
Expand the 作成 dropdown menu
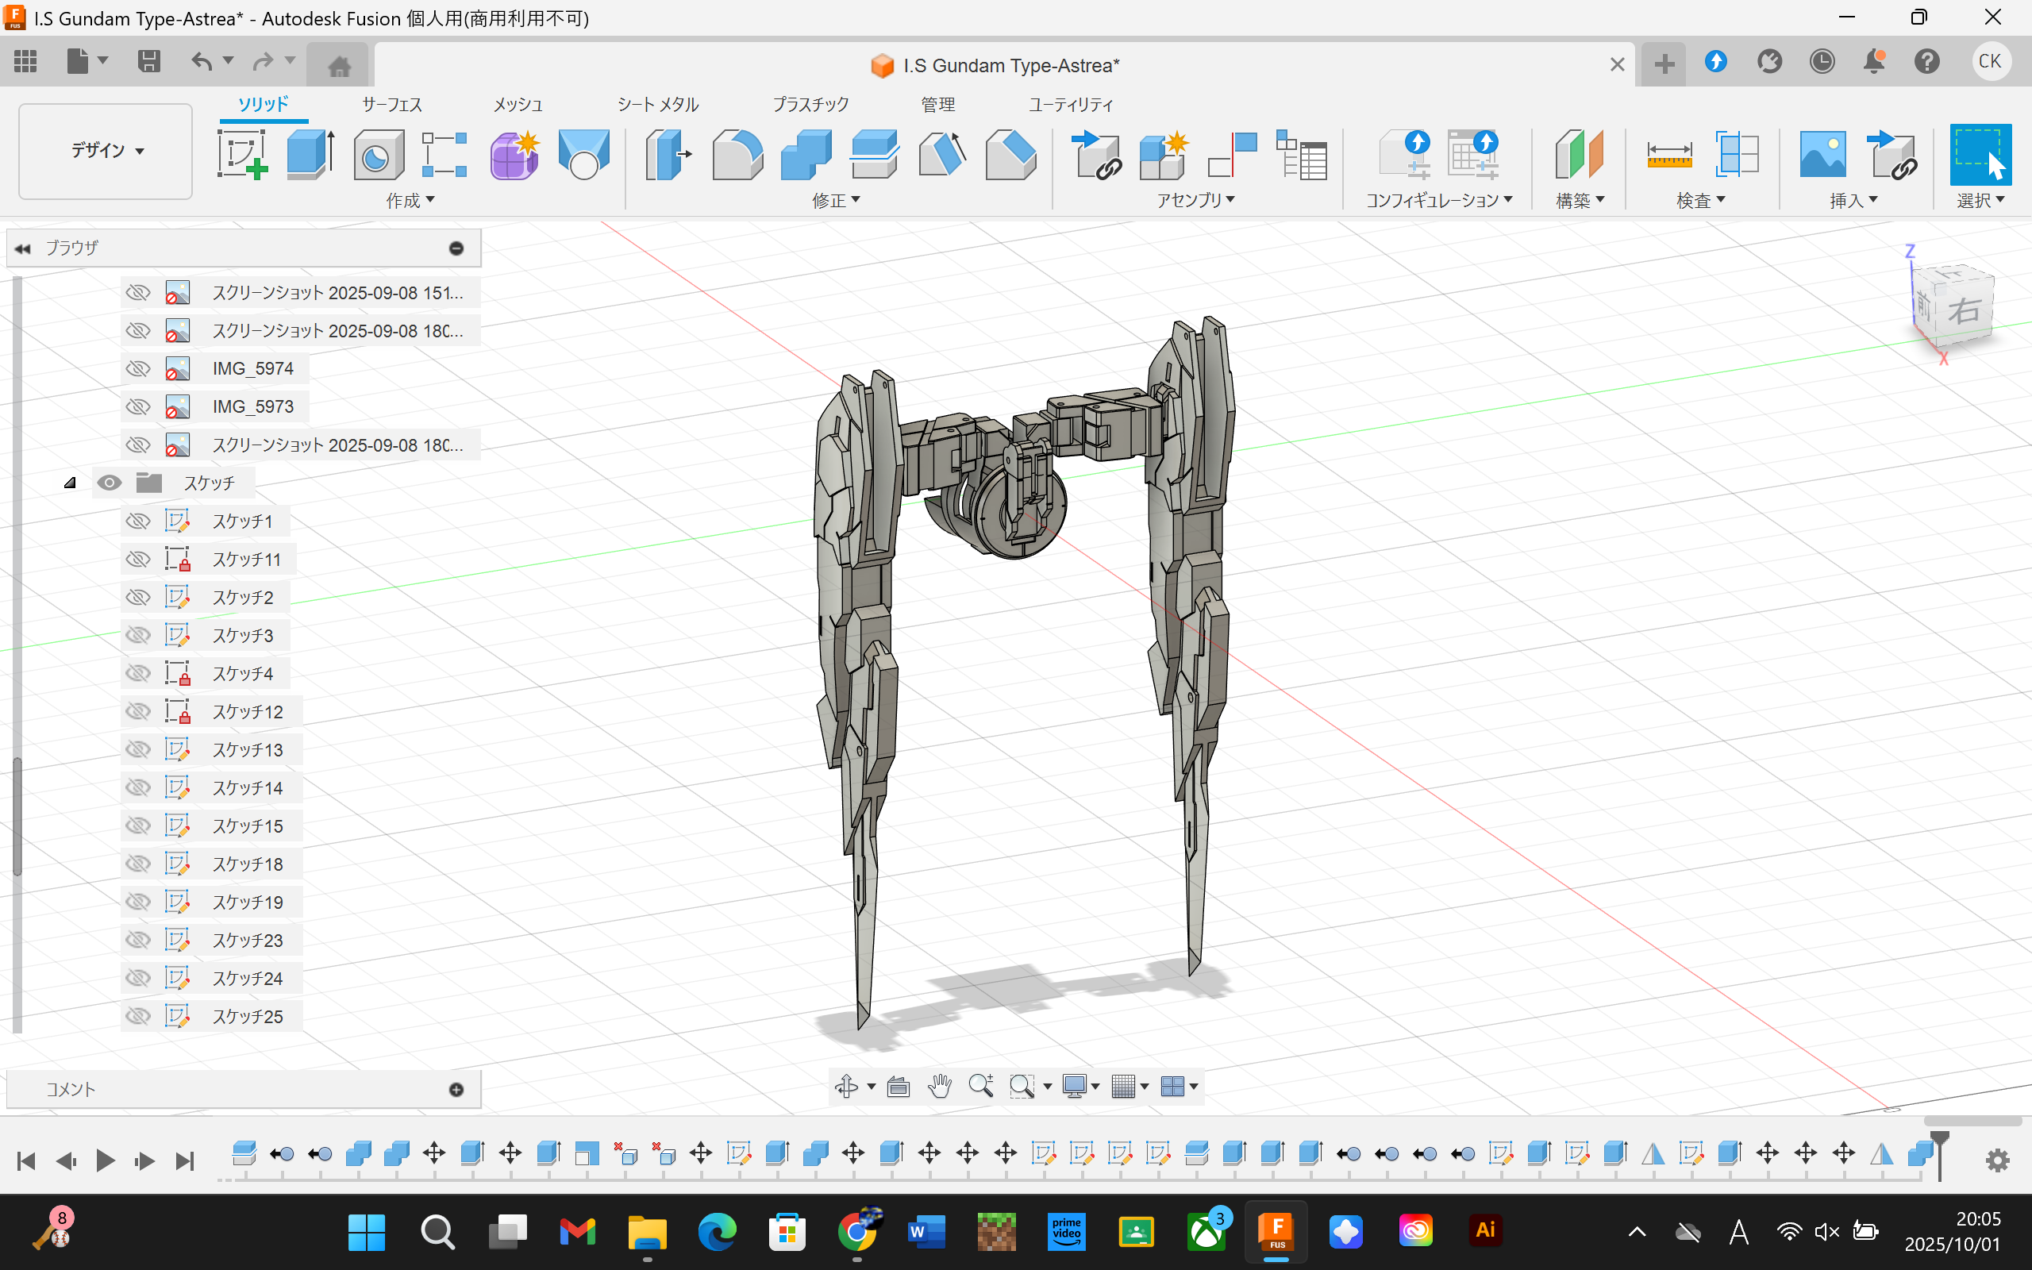tap(410, 200)
